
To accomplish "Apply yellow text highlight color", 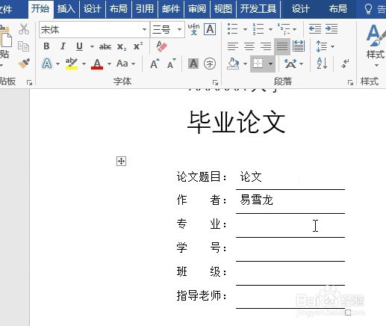I will (x=72, y=64).
